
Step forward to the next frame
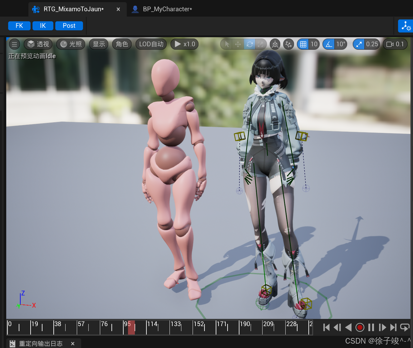382,327
